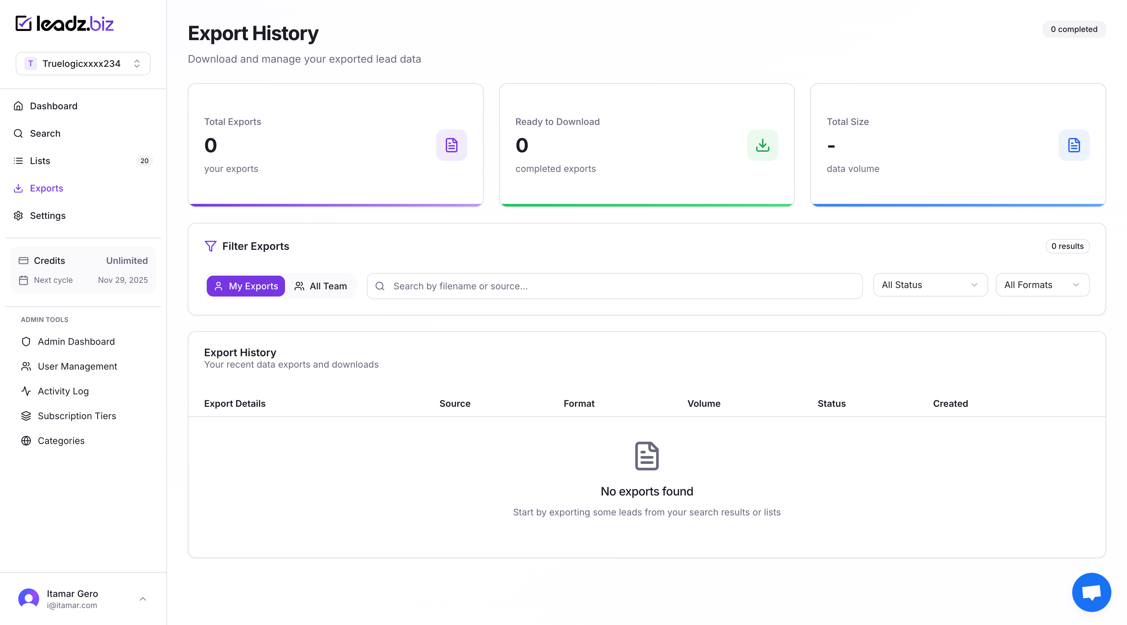Click the leadz.biz logo
1127x625 pixels.
tap(64, 23)
